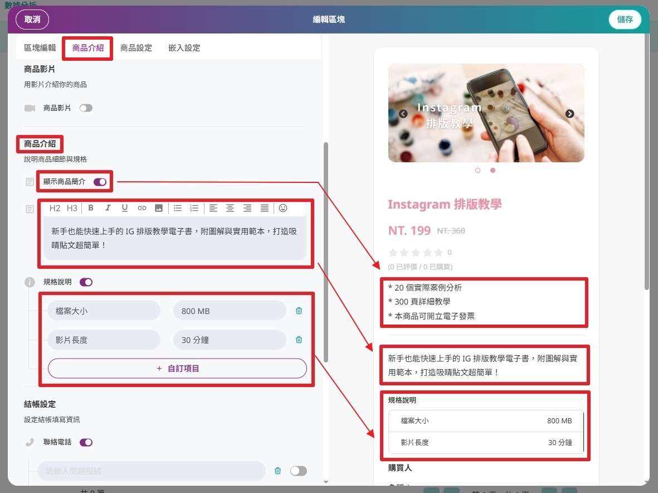Delete the 影片長度 specification row
This screenshot has height=493, width=658.
[299, 340]
